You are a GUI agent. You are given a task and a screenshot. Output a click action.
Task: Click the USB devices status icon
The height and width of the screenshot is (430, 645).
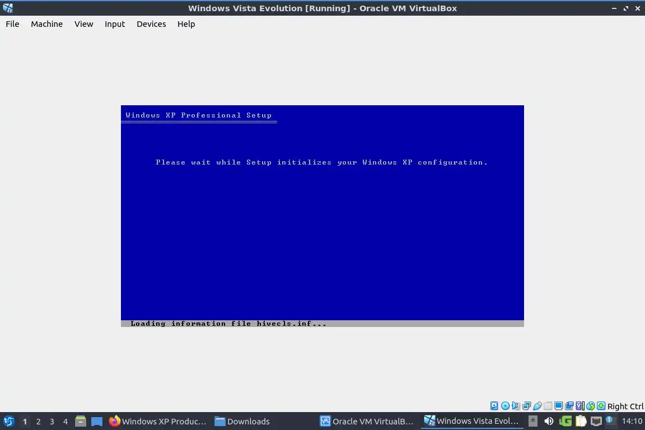point(537,406)
